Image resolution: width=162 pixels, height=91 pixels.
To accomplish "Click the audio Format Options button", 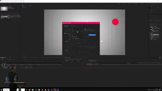I will [92, 61].
